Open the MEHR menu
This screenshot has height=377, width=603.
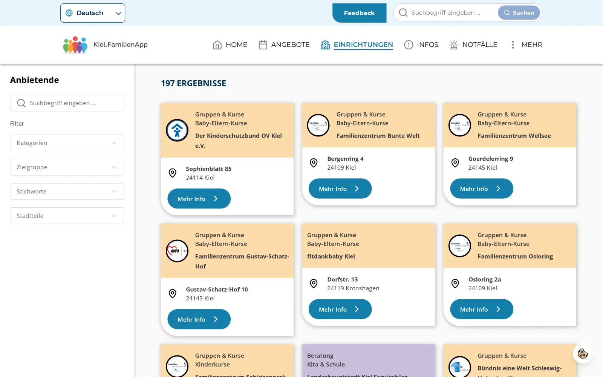tap(526, 45)
